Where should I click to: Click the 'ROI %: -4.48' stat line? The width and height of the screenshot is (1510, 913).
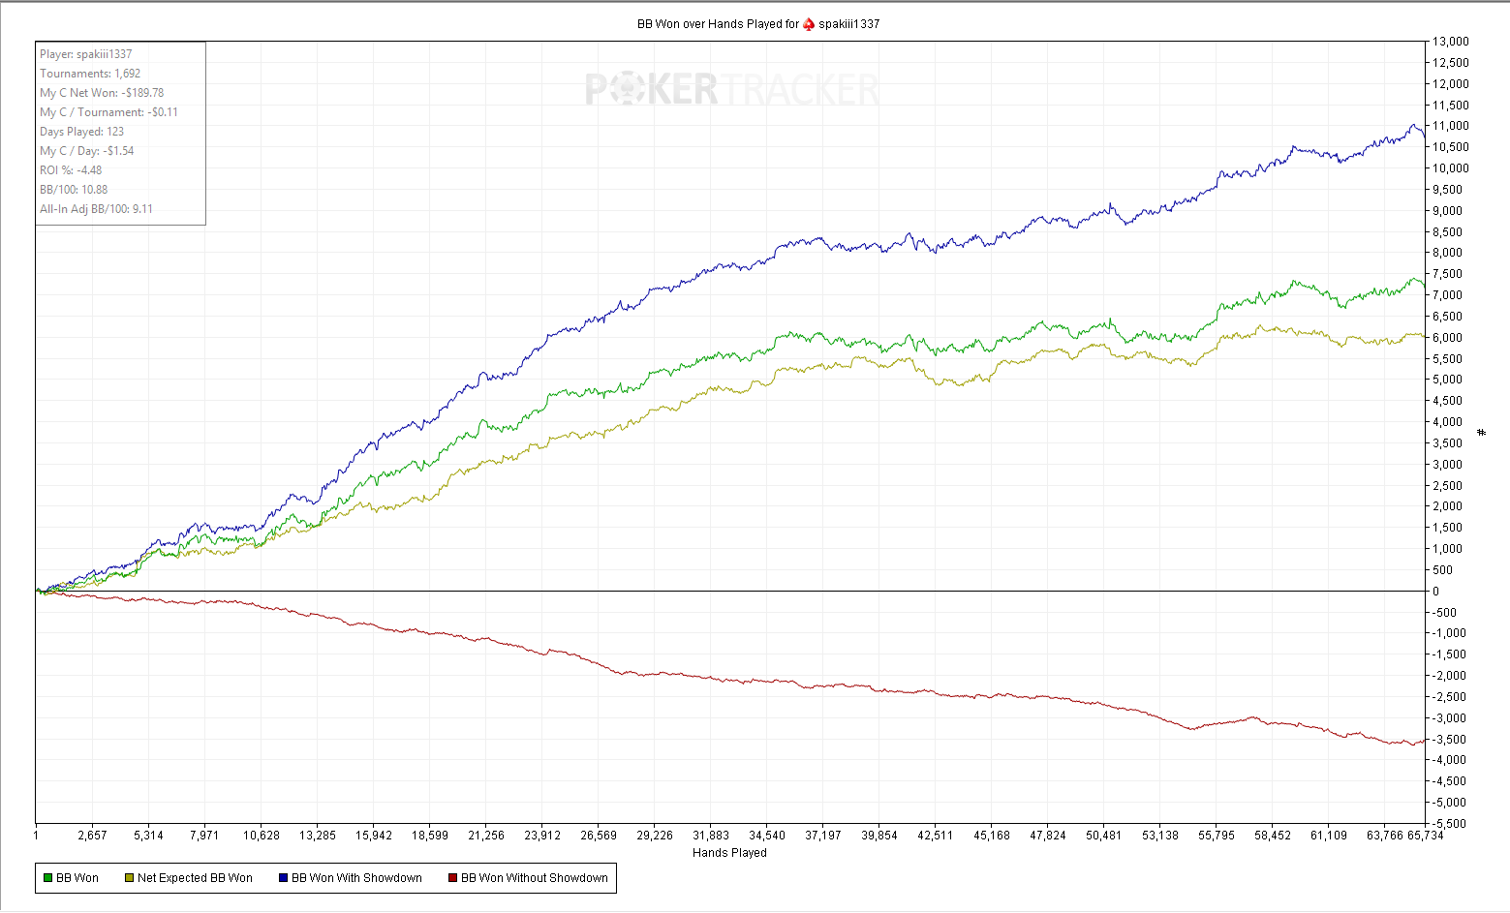click(x=71, y=170)
